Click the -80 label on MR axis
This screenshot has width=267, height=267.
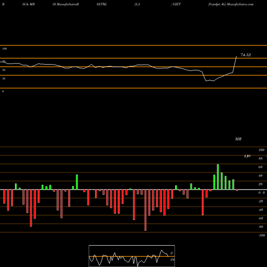(x=261, y=227)
